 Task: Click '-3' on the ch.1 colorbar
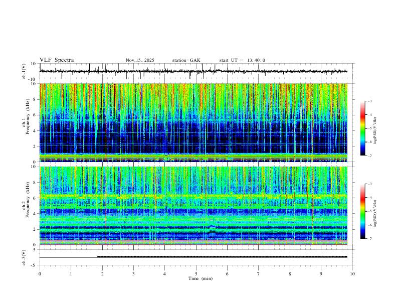point(369,101)
